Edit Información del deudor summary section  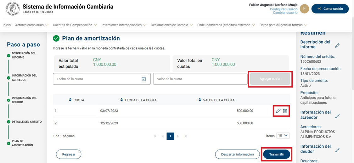[x=337, y=150]
